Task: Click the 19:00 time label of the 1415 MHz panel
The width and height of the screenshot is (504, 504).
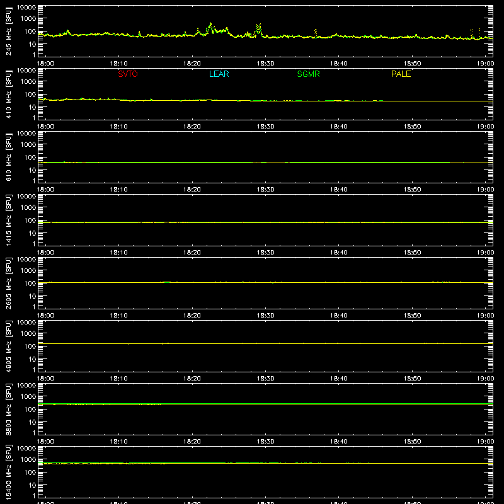Action: coord(485,253)
